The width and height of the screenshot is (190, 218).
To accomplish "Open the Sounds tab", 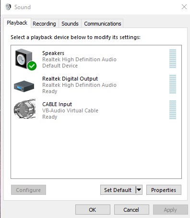I will pos(70,24).
